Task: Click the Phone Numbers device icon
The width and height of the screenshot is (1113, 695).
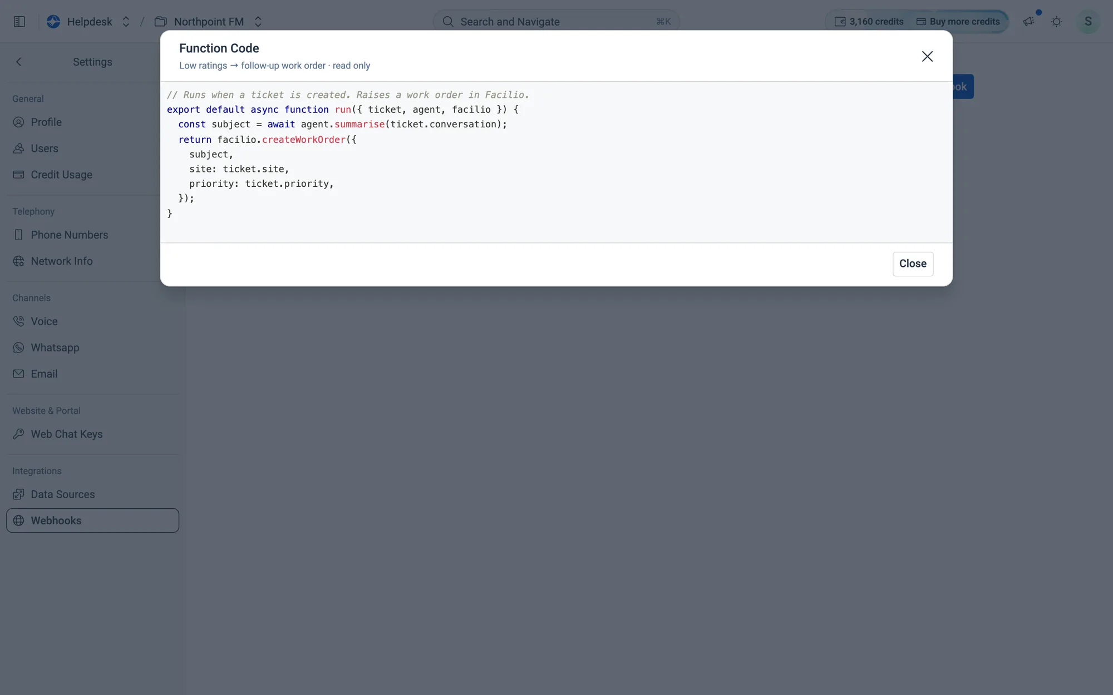Action: pyautogui.click(x=19, y=235)
